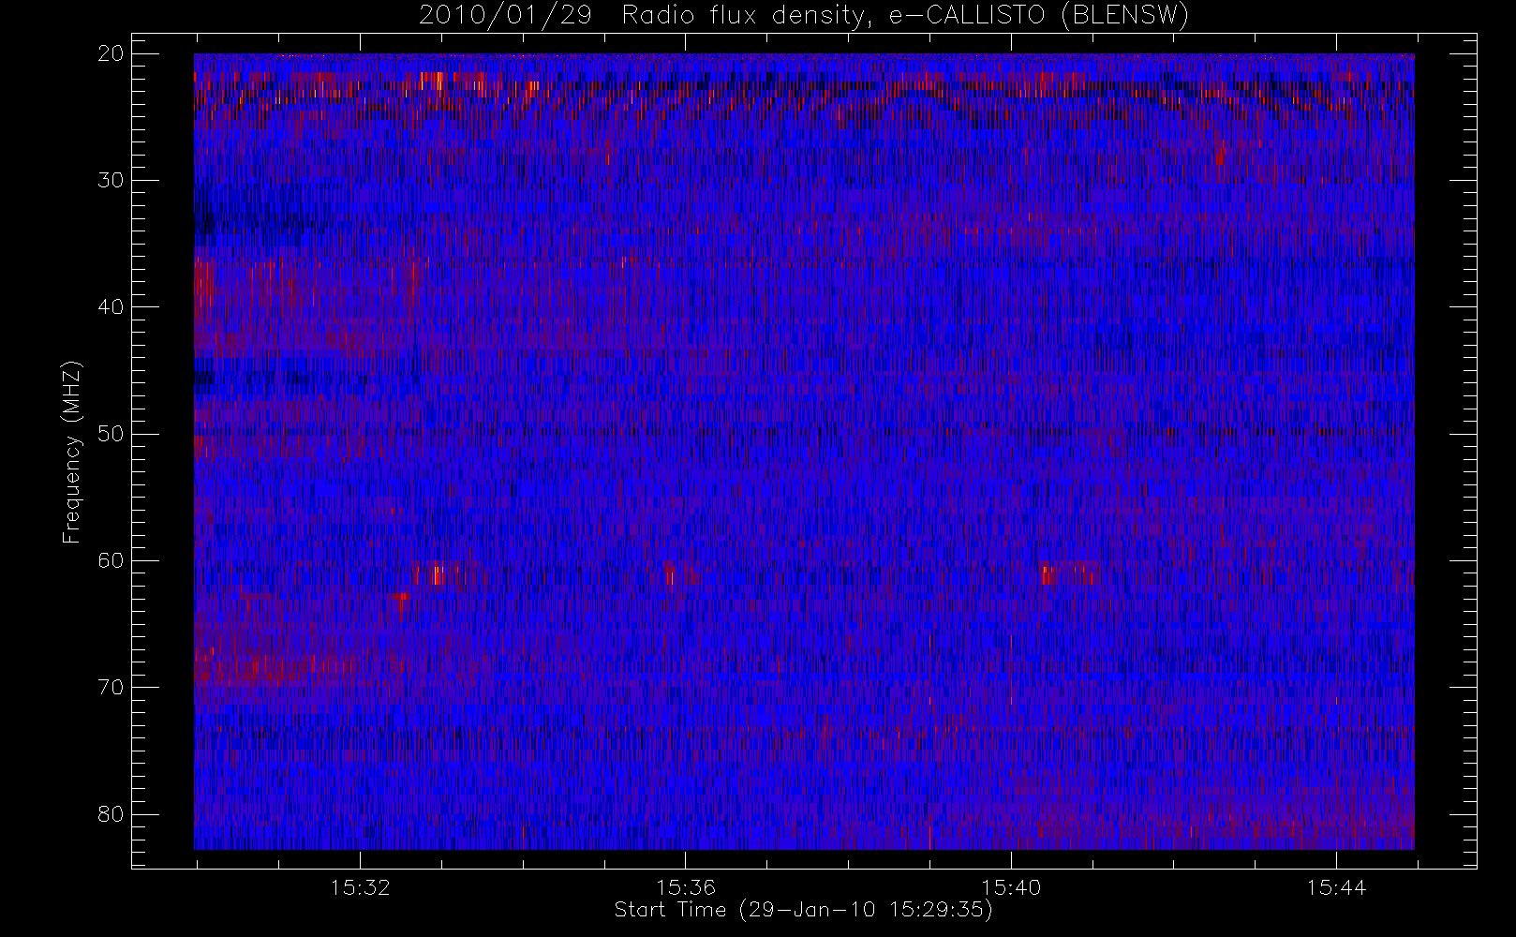1516x937 pixels.
Task: Click the 15:32 time tick label
Action: (360, 887)
